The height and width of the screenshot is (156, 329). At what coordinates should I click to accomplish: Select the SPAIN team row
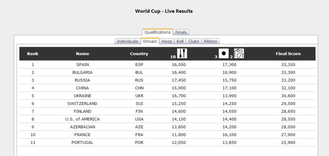82,65
